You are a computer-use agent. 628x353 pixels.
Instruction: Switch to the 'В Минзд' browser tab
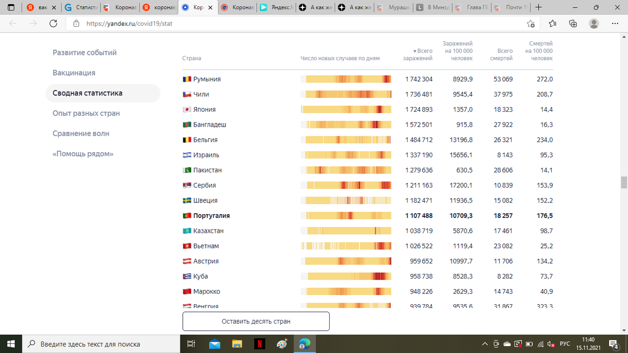point(432,8)
